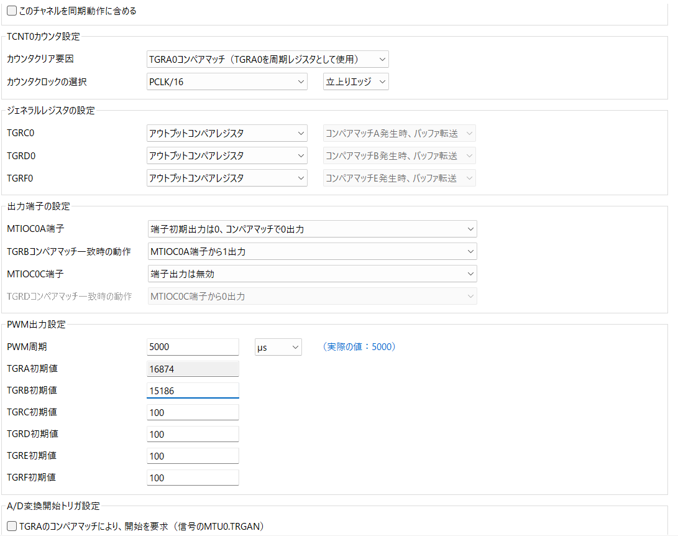Click the PWM周期 value field
678x536 pixels.
tap(193, 347)
